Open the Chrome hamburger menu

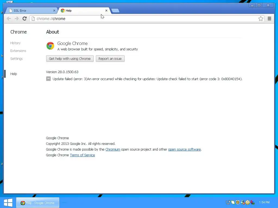(269, 19)
